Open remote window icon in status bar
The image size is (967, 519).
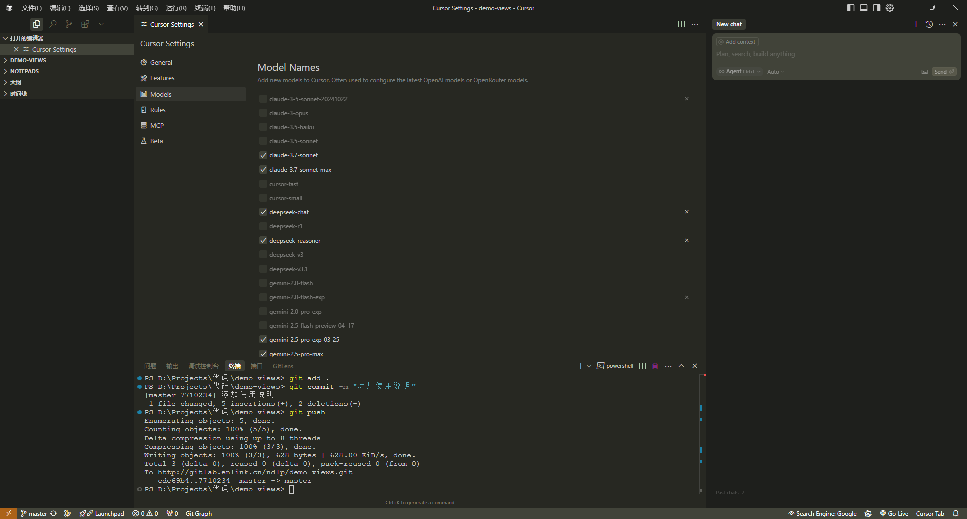point(9,513)
